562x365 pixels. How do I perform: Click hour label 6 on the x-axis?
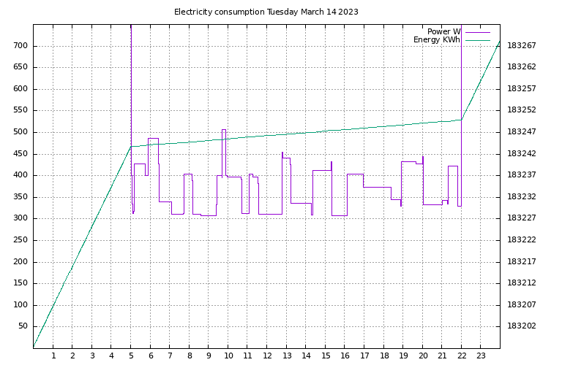click(x=151, y=356)
